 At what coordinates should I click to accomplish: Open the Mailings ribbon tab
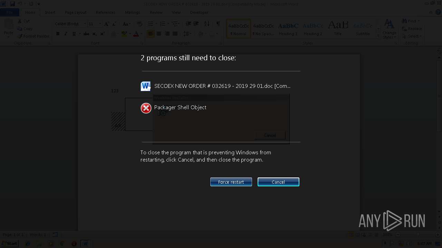[133, 12]
